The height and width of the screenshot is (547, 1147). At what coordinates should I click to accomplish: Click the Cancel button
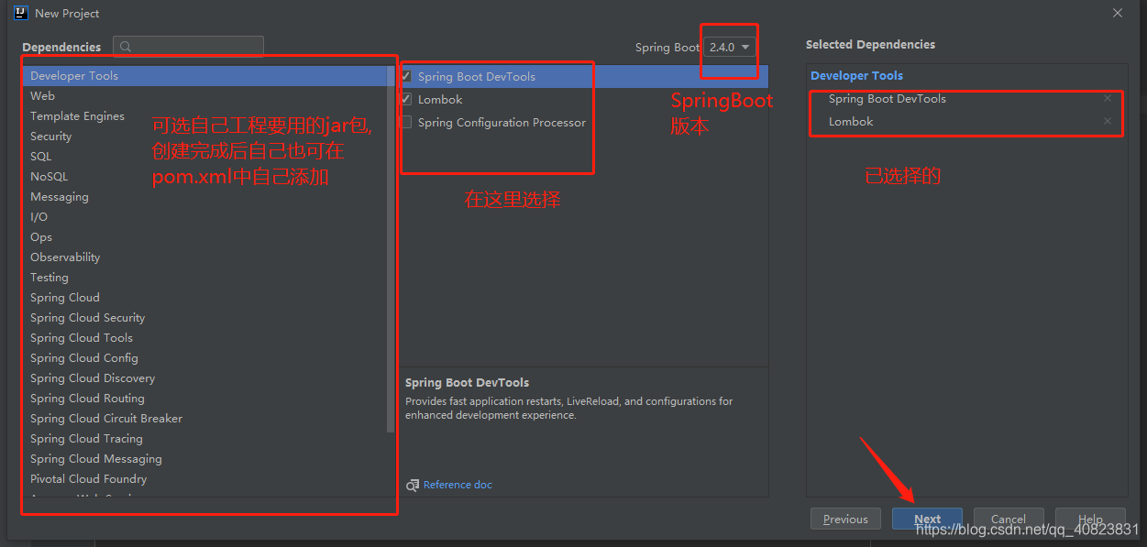(x=1009, y=519)
